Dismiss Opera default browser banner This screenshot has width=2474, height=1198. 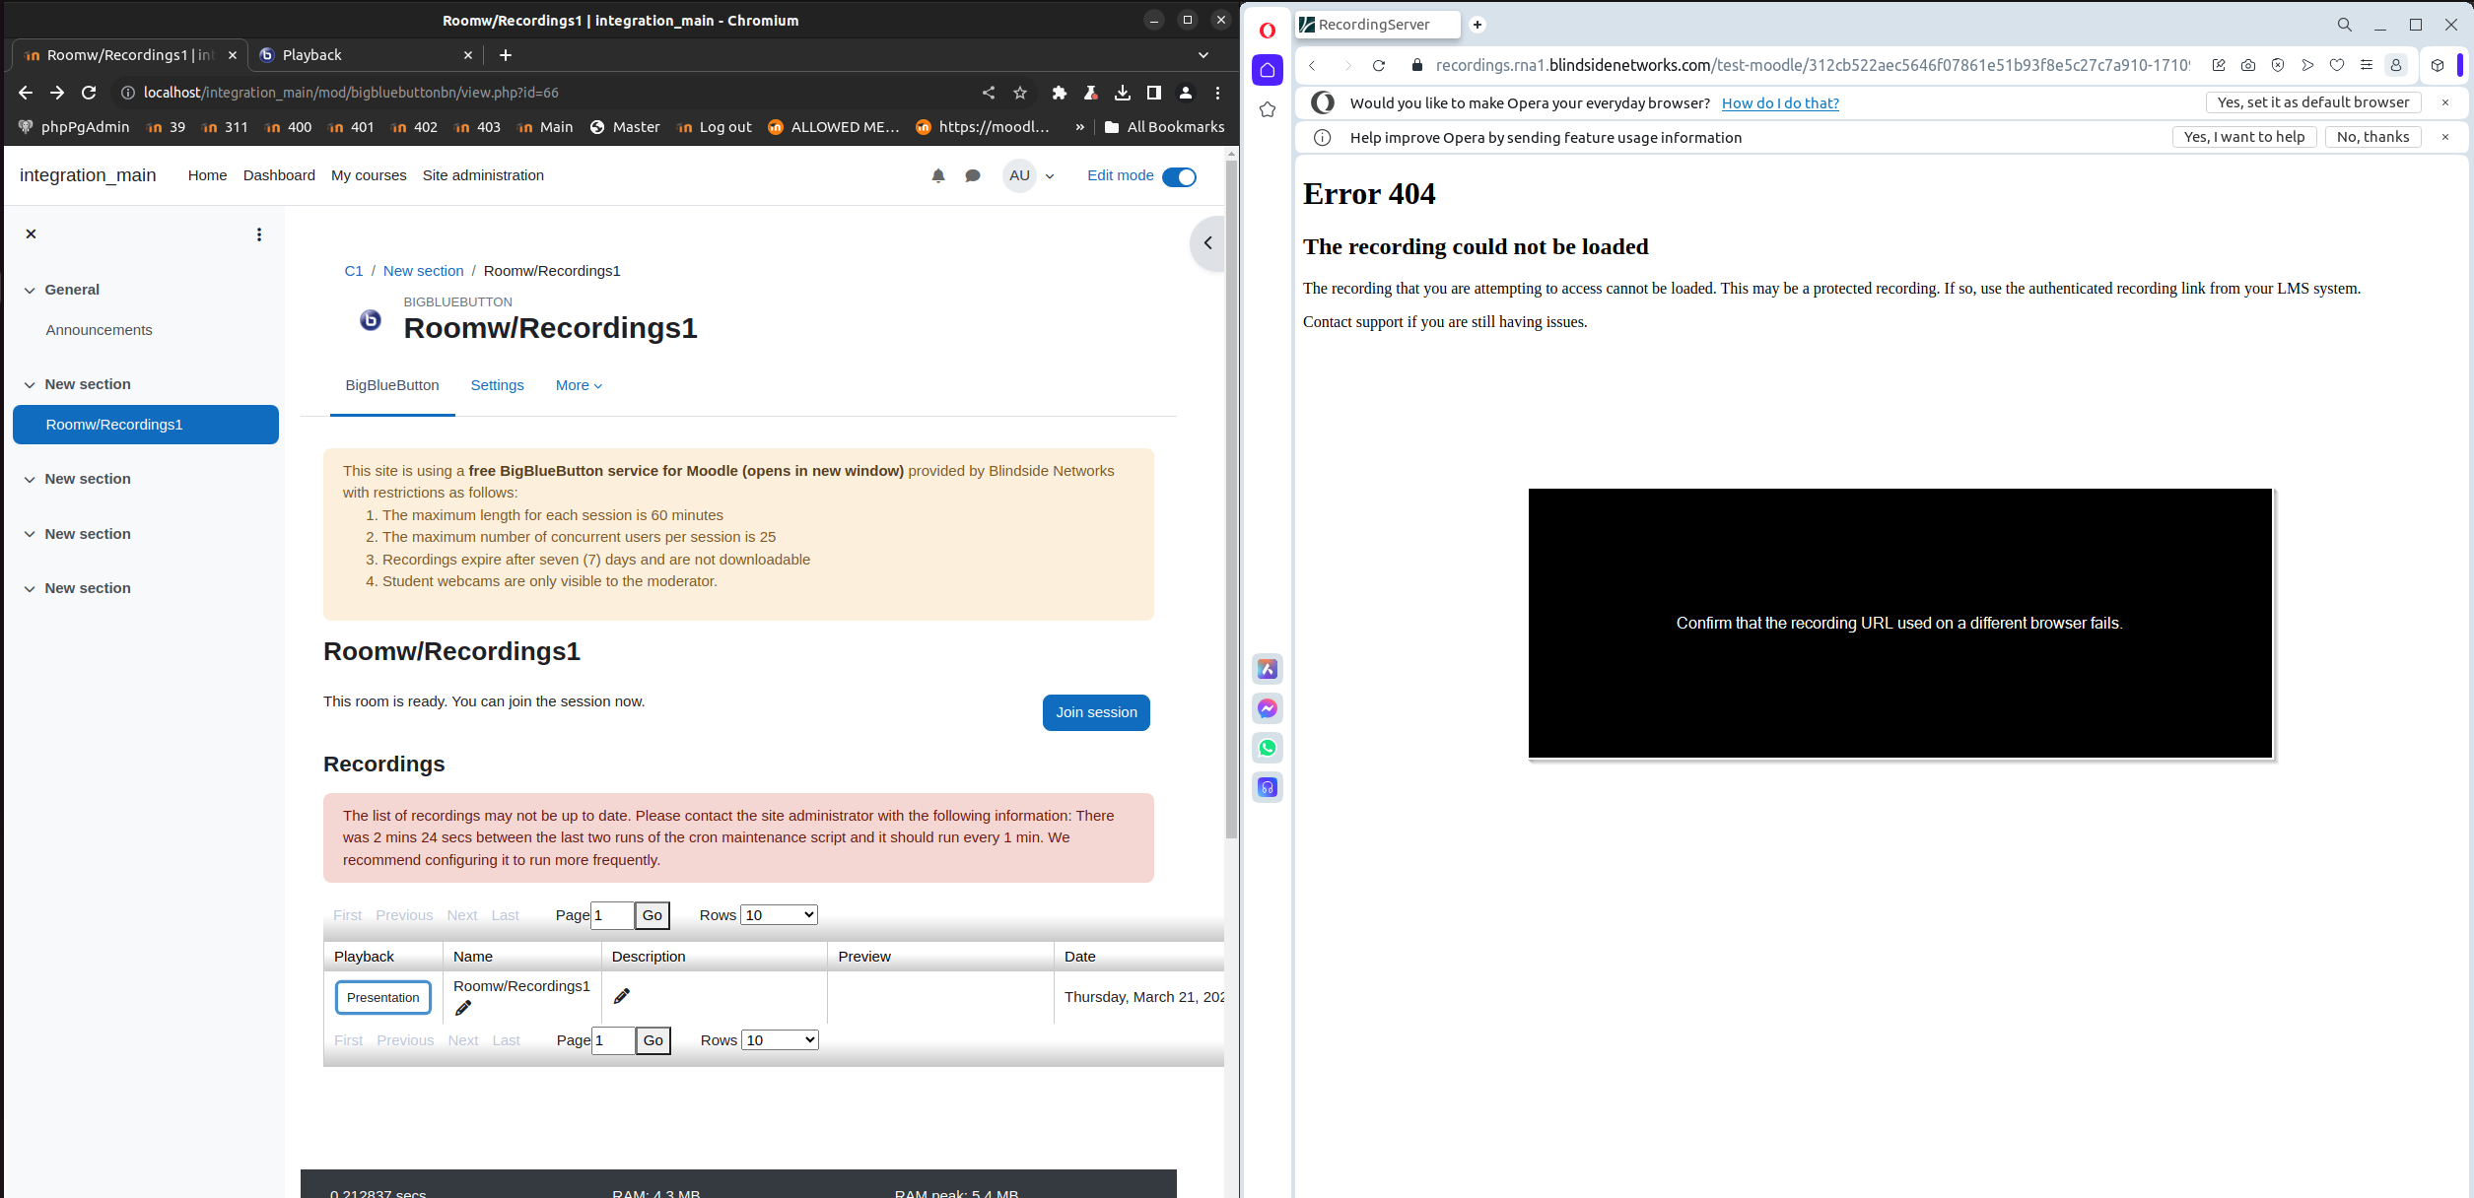(x=2445, y=102)
